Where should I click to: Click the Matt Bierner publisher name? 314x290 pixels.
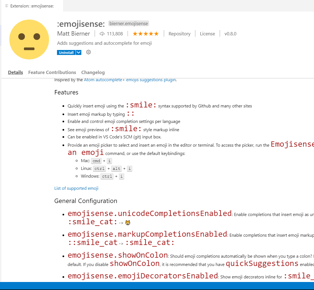(73, 33)
